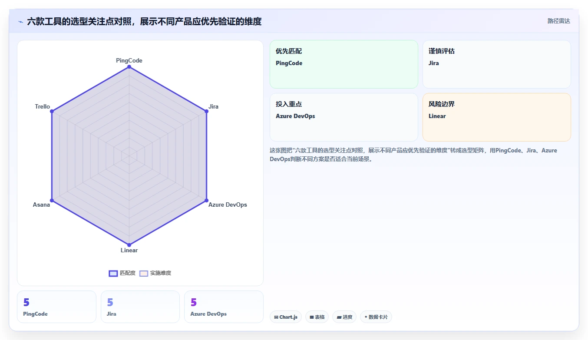Image resolution: width=588 pixels, height=340 pixels.
Task: Click the Jira axis label on radar
Action: [213, 106]
